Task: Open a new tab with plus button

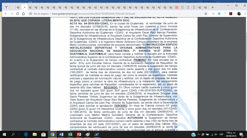Action: click(213, 7)
